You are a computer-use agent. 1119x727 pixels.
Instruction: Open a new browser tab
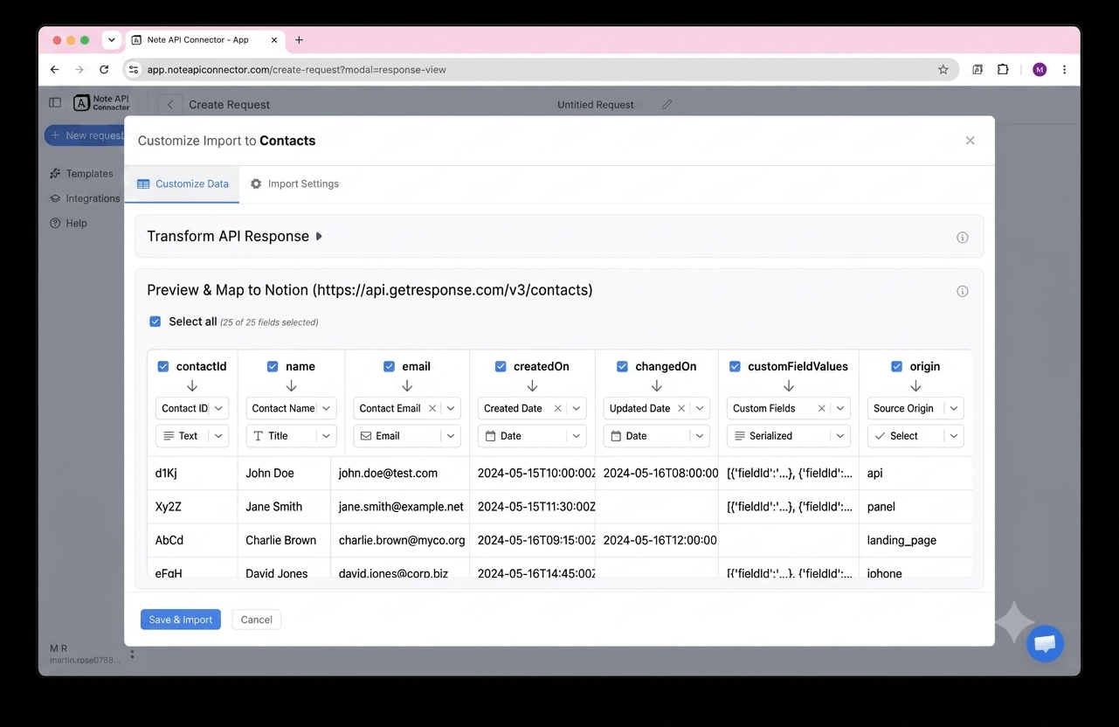click(x=300, y=40)
